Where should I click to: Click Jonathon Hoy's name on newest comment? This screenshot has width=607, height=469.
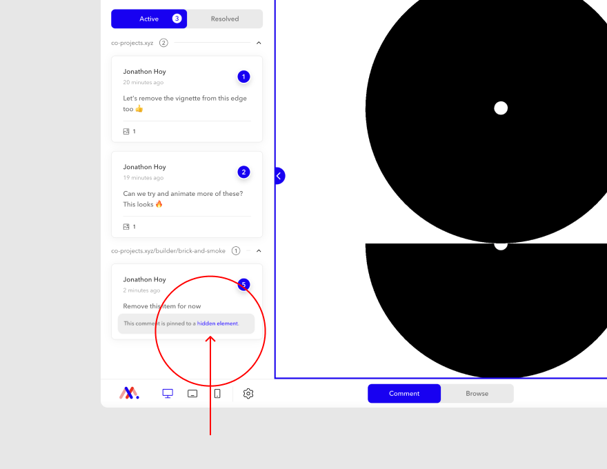[x=144, y=279]
